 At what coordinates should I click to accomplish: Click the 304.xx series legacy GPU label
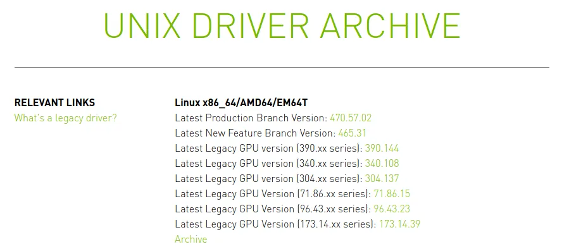click(268, 179)
